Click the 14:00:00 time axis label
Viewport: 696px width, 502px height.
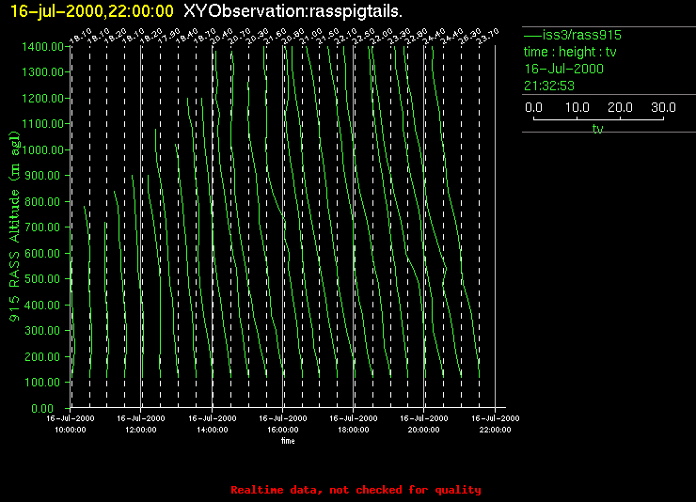[213, 430]
